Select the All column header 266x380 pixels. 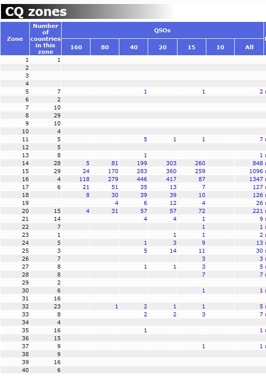pos(249,47)
